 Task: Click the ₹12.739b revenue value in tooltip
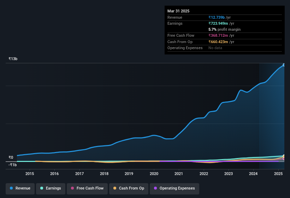(x=217, y=17)
